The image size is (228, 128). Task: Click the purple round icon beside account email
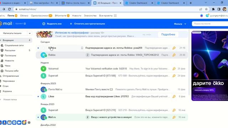tap(202, 16)
